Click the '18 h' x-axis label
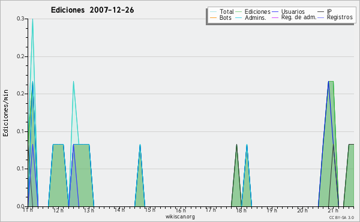 point(241,210)
